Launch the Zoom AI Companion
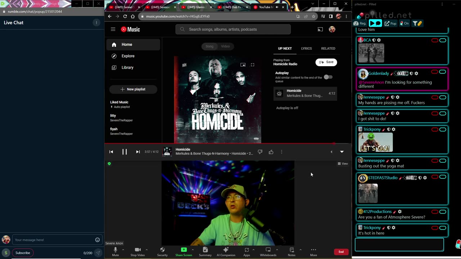 click(x=226, y=251)
